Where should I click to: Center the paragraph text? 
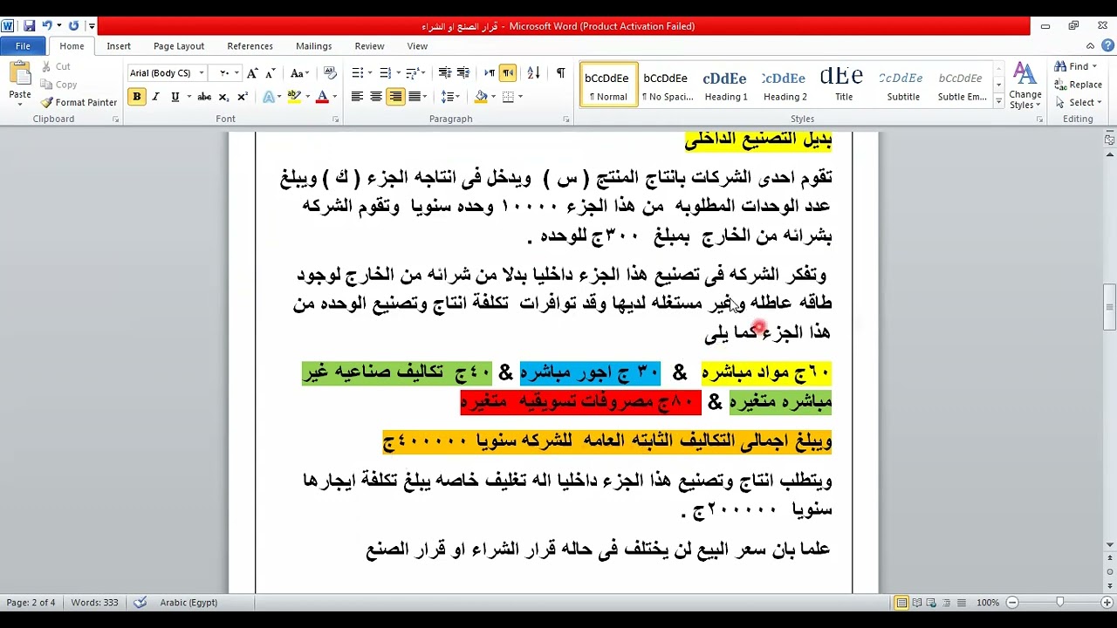[x=376, y=97]
